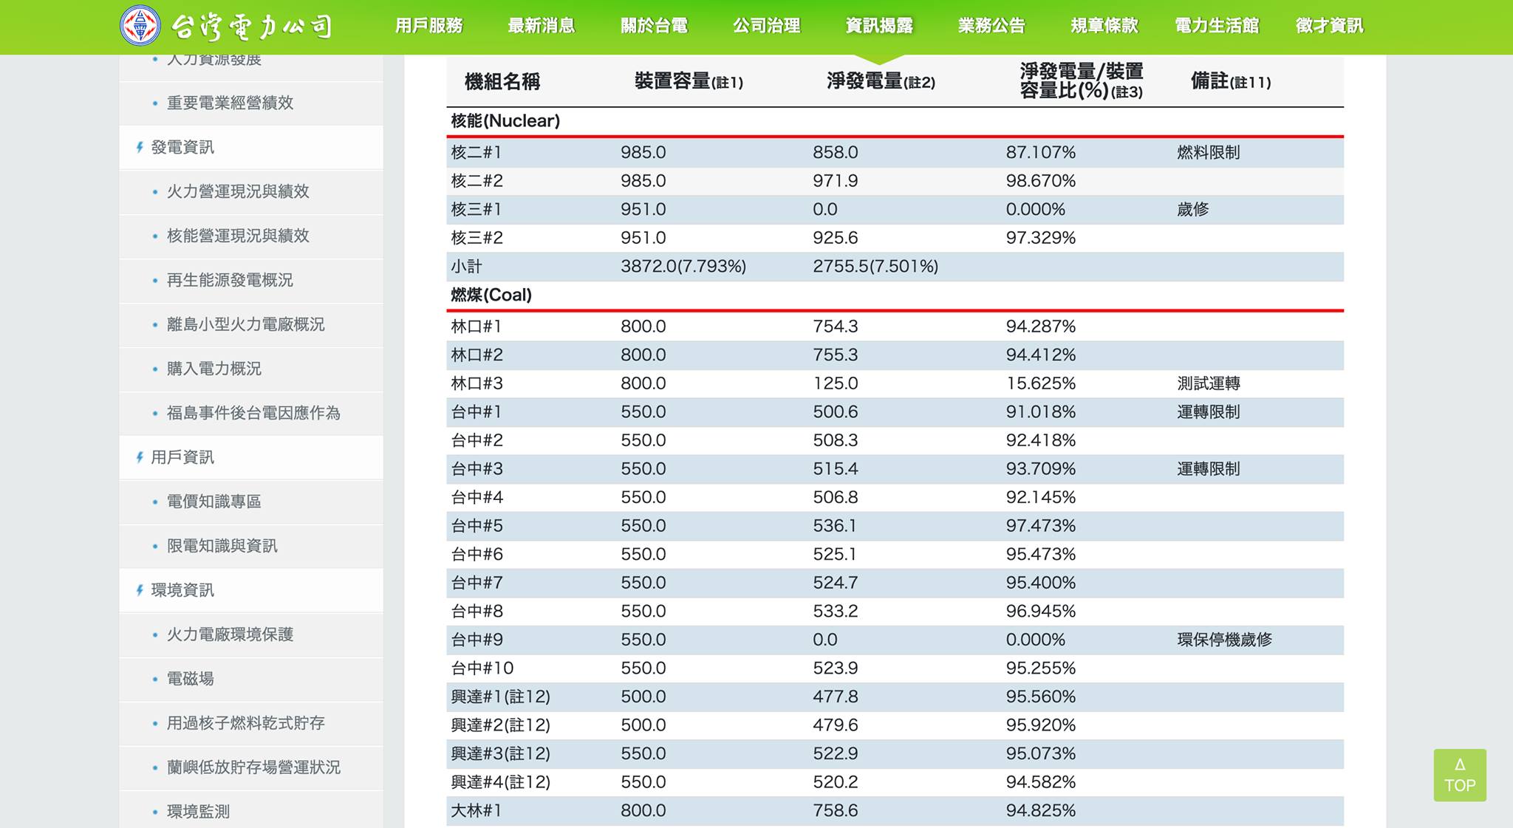
Task: Open the 最新消息 menu
Action: 541,26
